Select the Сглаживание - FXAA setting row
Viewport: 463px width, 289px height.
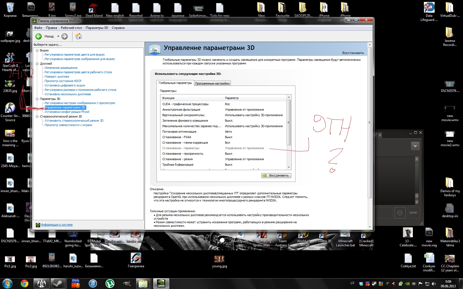[223, 137]
